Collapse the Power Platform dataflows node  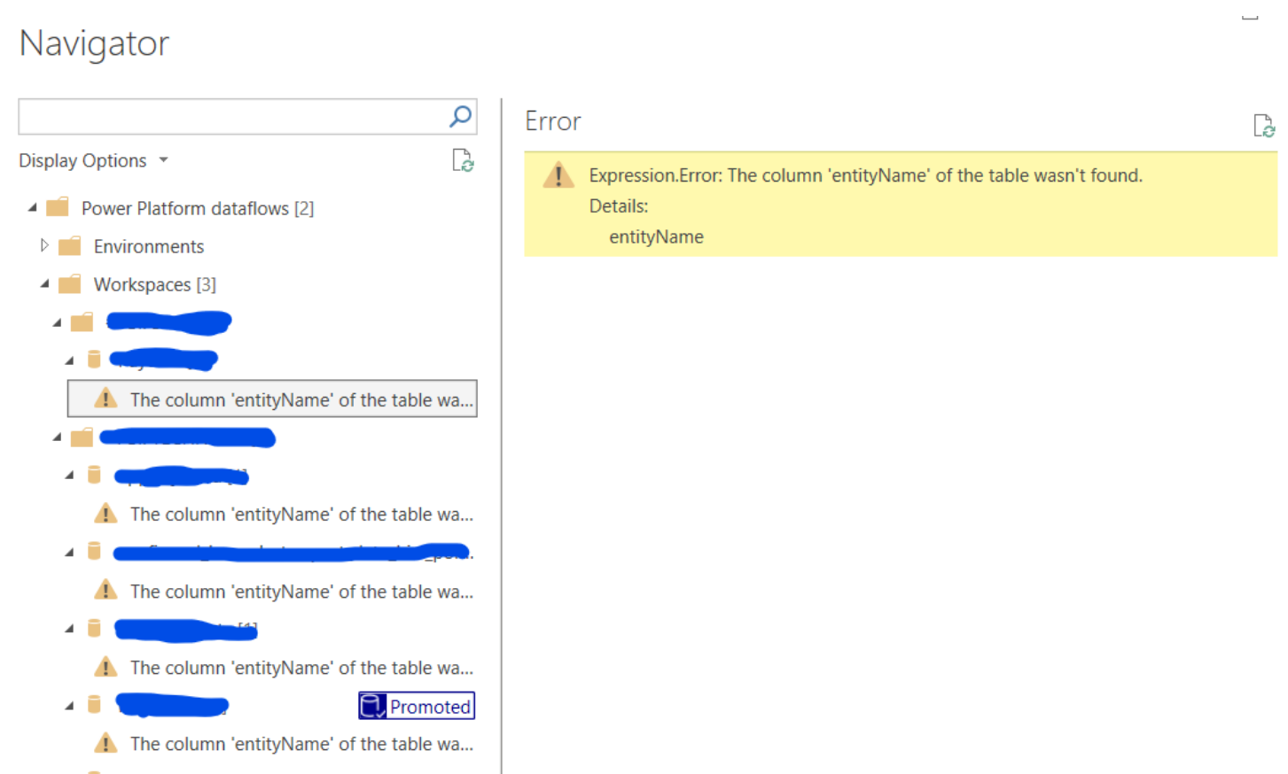point(33,208)
